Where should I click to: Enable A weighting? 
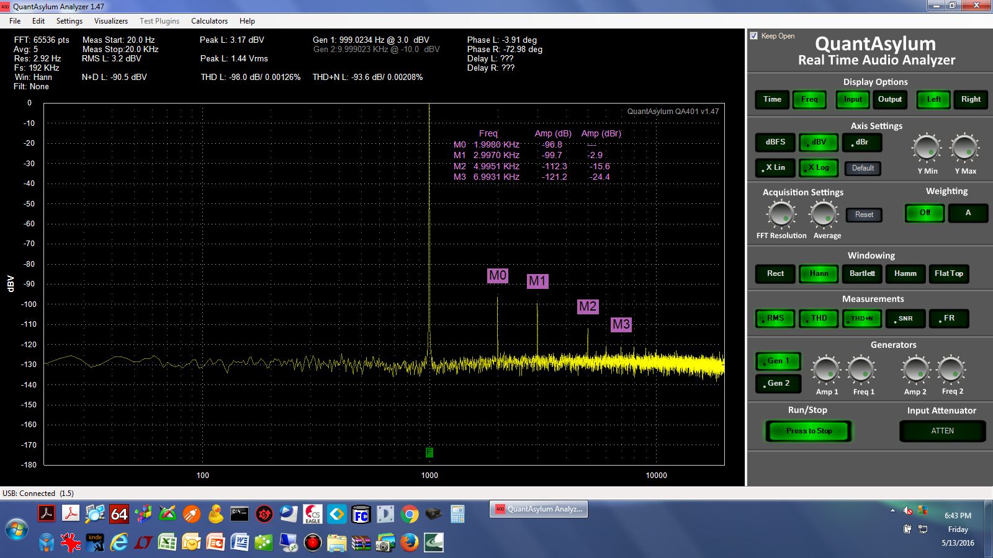(968, 213)
